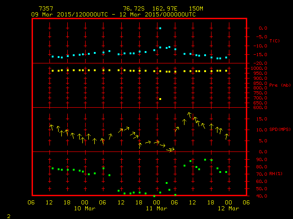Click the 5.0 wind speed tick value

pos(263,141)
